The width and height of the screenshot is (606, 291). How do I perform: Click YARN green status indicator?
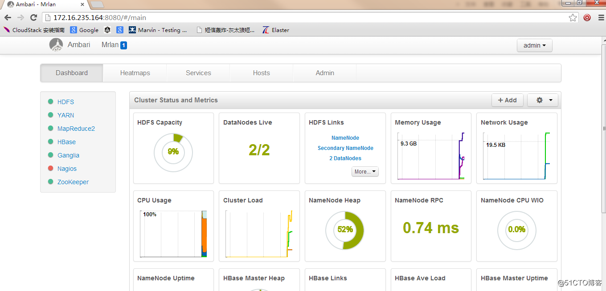click(51, 115)
